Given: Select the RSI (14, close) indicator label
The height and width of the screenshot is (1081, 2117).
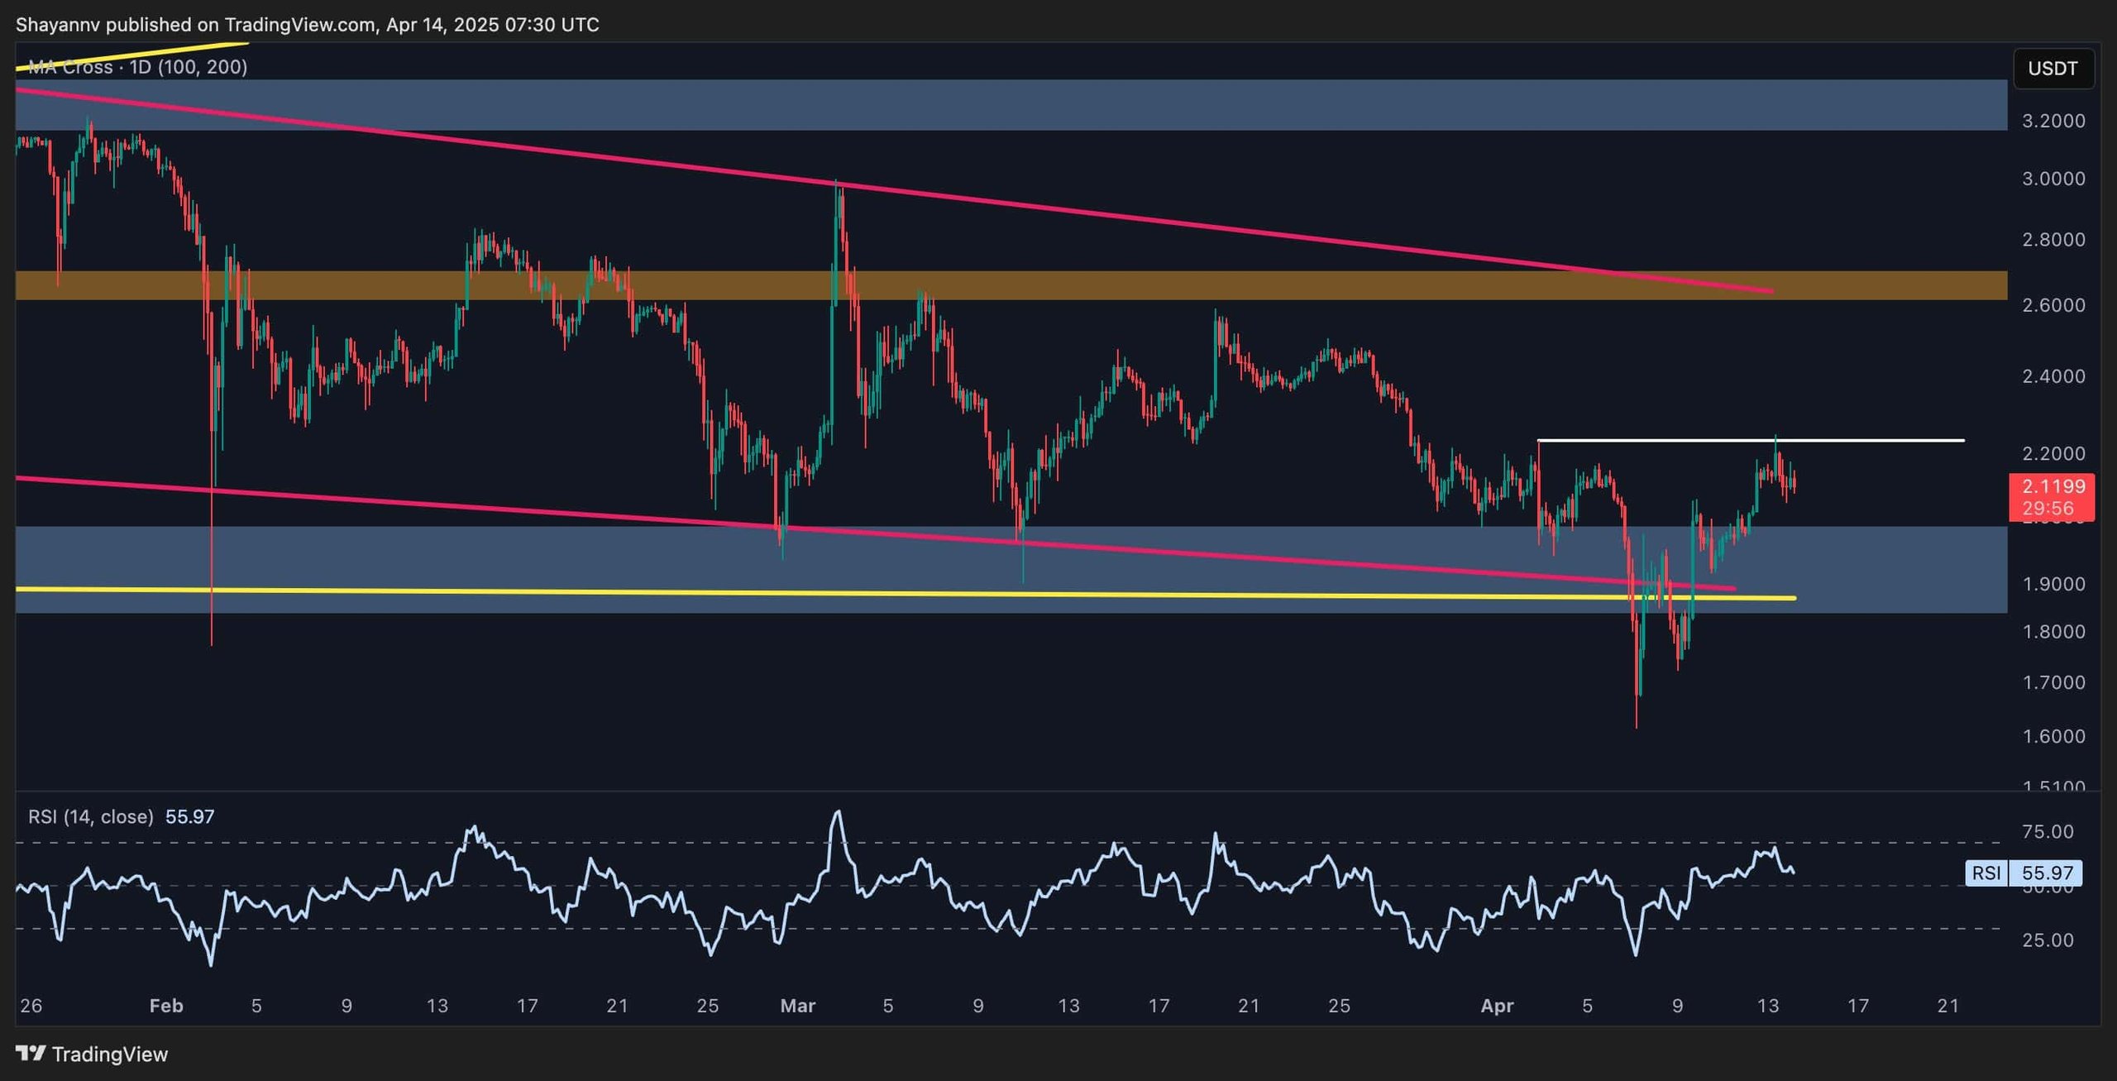Looking at the screenshot, I should pyautogui.click(x=91, y=816).
